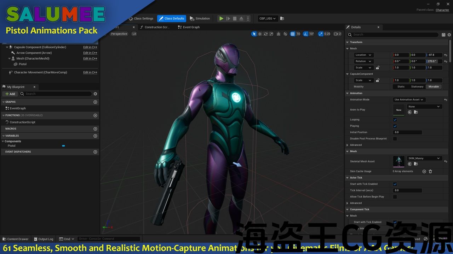Image resolution: width=453 pixels, height=254 pixels.
Task: Toggle grid snapping icon in viewport toolbar
Action: click(x=293, y=34)
